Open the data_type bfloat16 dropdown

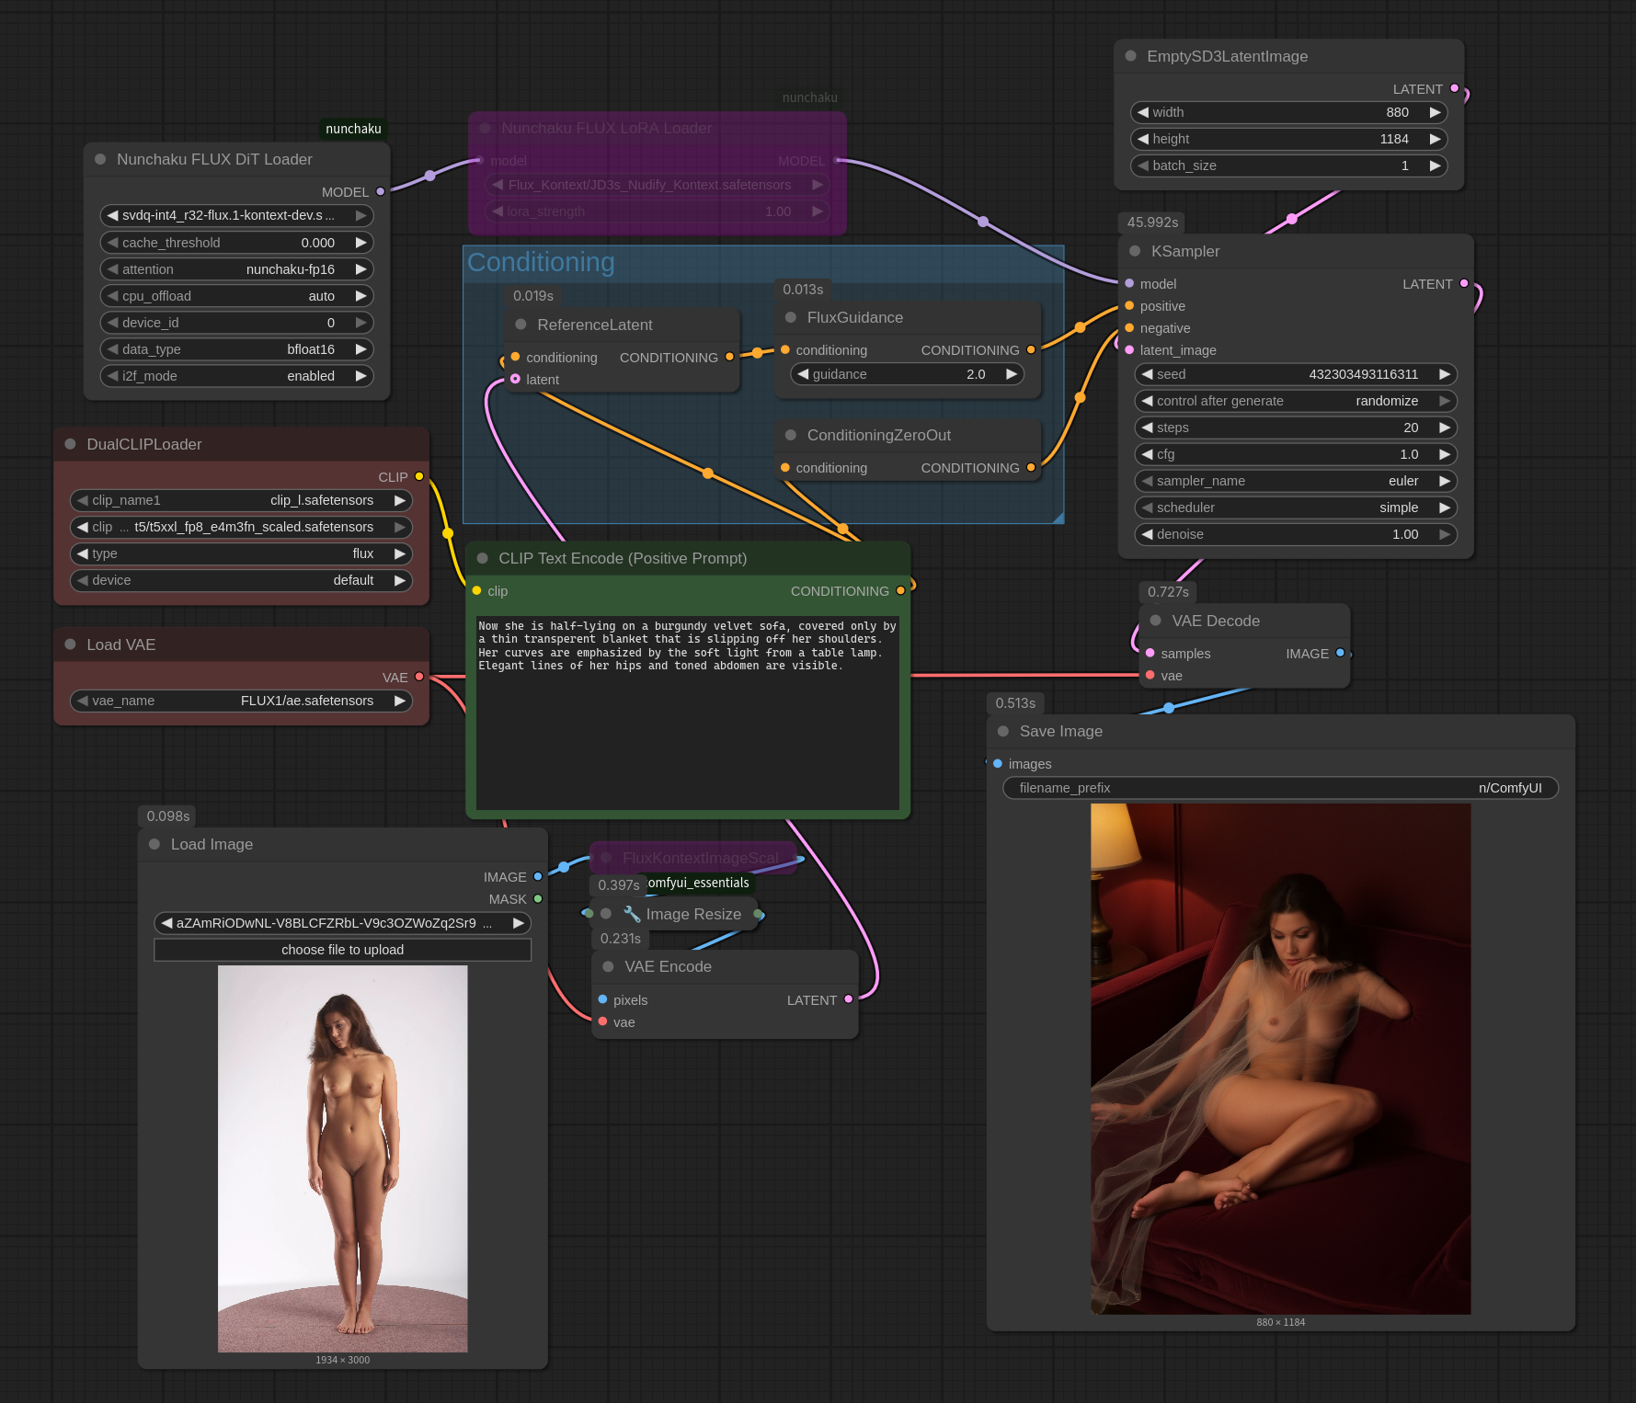click(x=236, y=349)
